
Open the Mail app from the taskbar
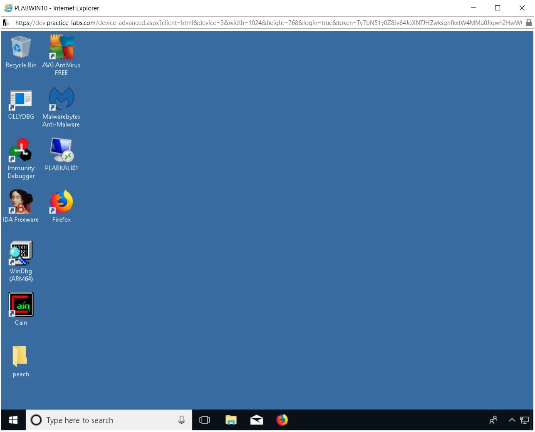[x=256, y=420]
